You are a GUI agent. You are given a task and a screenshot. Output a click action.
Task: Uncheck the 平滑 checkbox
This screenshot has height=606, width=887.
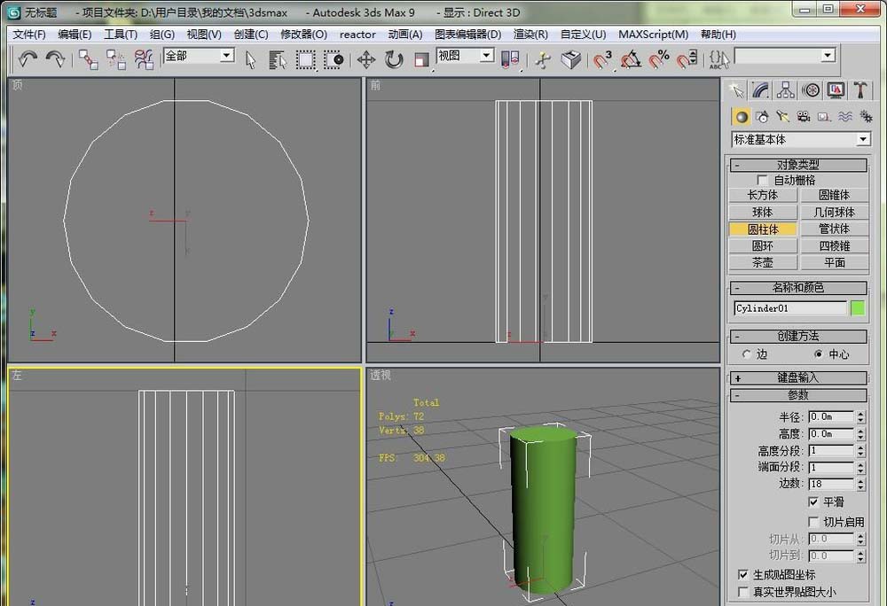[813, 501]
